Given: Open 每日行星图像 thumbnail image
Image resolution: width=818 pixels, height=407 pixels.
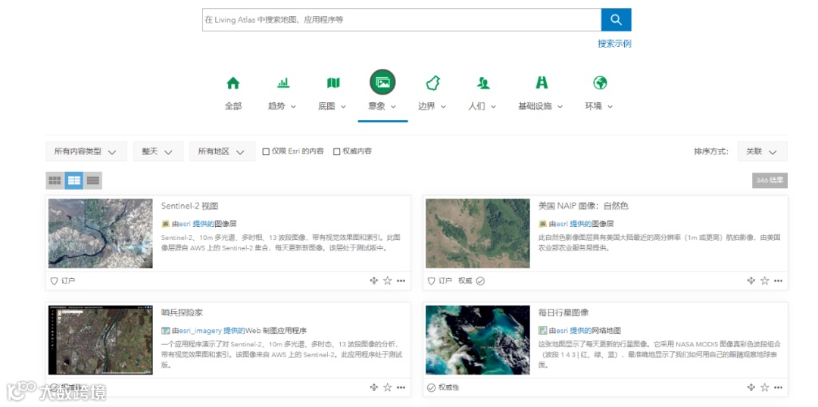Looking at the screenshot, I should pos(478,340).
